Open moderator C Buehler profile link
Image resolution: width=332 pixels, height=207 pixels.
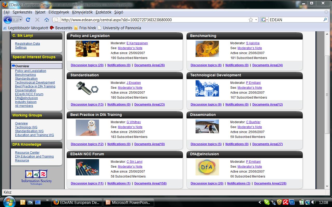pyautogui.click(x=253, y=122)
